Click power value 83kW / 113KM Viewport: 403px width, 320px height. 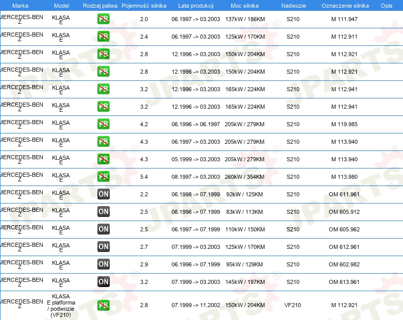(x=244, y=212)
